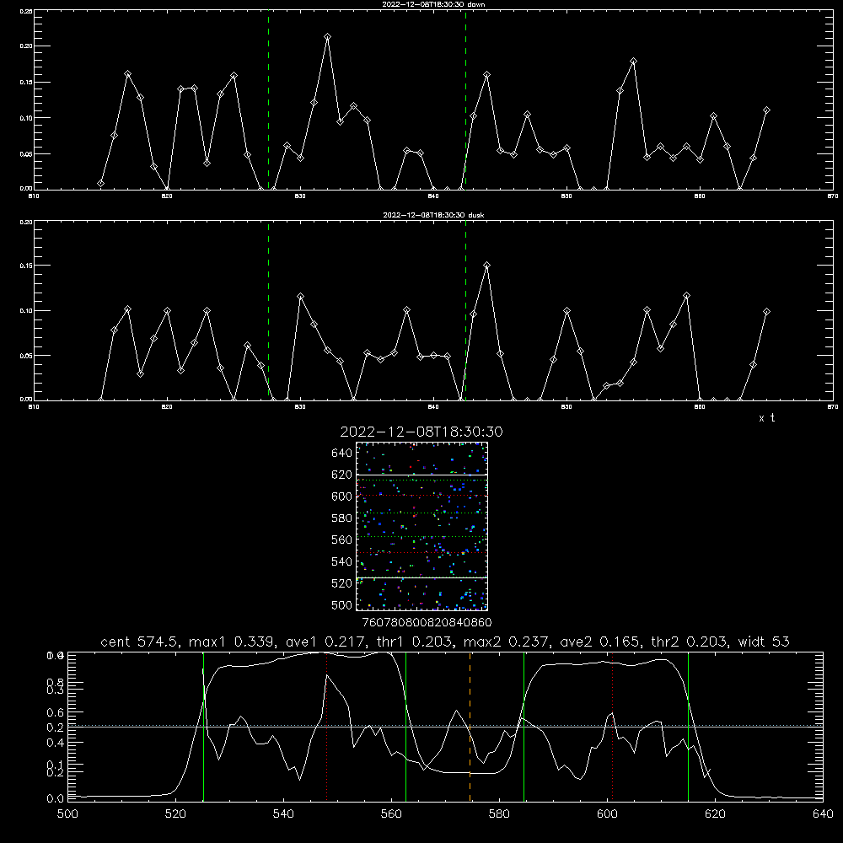843x843 pixels.
Task: Select the 'ave2 0.165' value
Action: 601,642
